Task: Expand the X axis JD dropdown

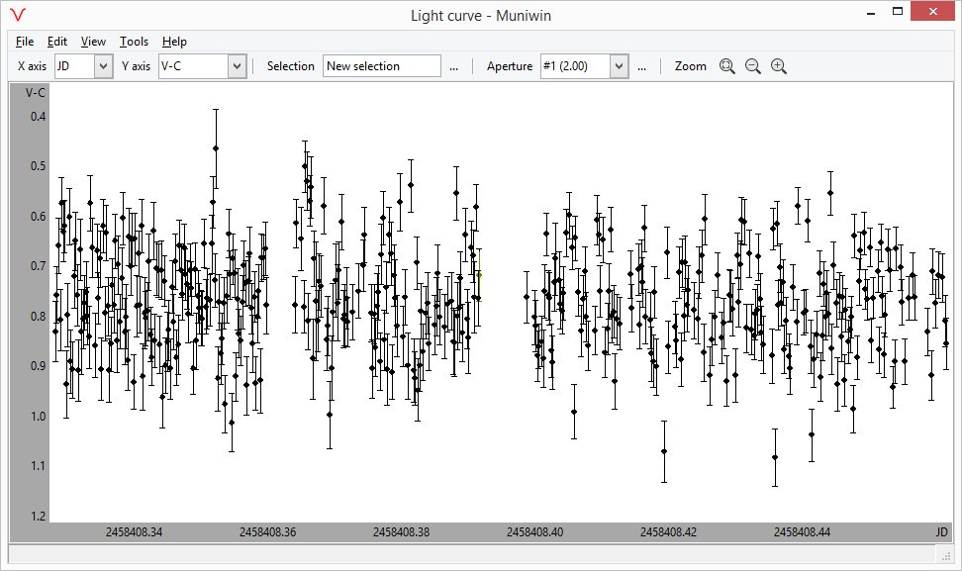Action: click(x=103, y=66)
